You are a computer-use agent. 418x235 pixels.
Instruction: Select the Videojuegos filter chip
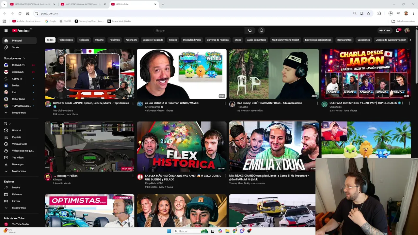click(66, 40)
